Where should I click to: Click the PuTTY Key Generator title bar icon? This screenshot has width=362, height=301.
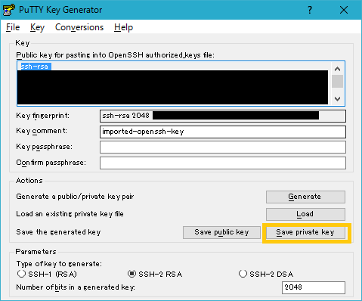[x=9, y=10]
